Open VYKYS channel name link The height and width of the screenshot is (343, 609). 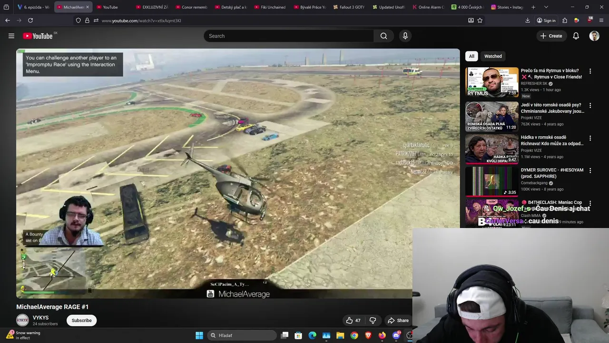(x=40, y=318)
